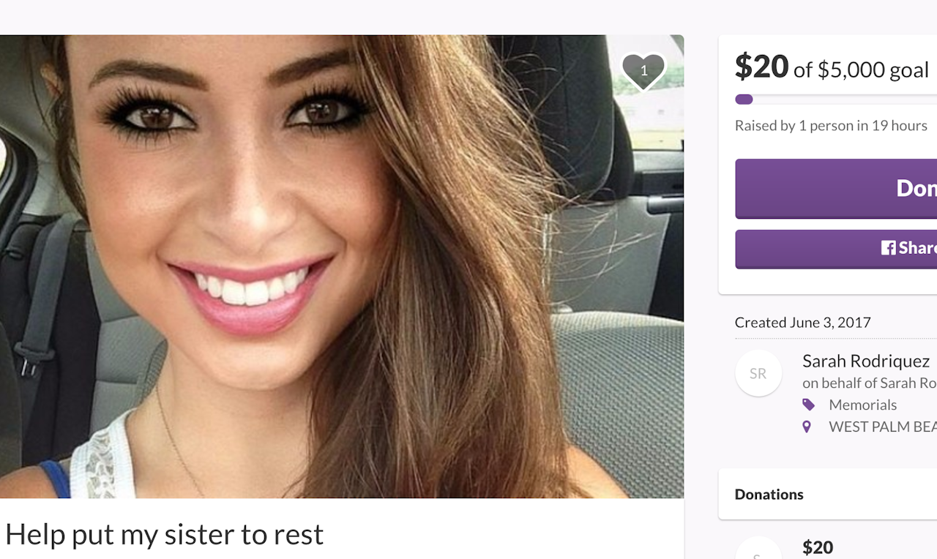937x559 pixels.
Task: Click the WEST PALM BEACH location text
Action: click(883, 427)
